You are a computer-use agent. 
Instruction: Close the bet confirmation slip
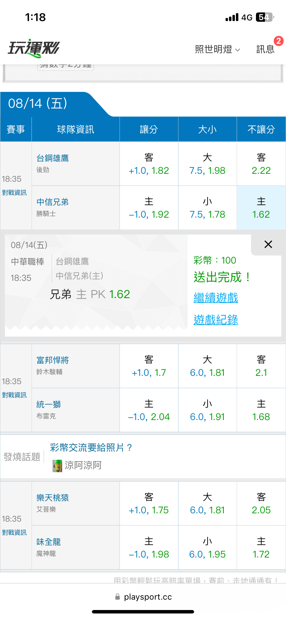coord(268,244)
